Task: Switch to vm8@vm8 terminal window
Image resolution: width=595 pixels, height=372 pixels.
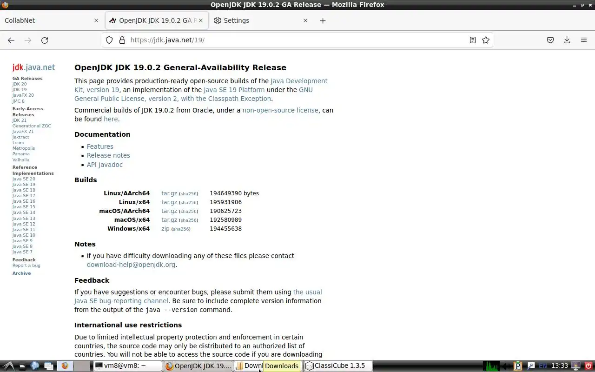Action: click(x=127, y=366)
